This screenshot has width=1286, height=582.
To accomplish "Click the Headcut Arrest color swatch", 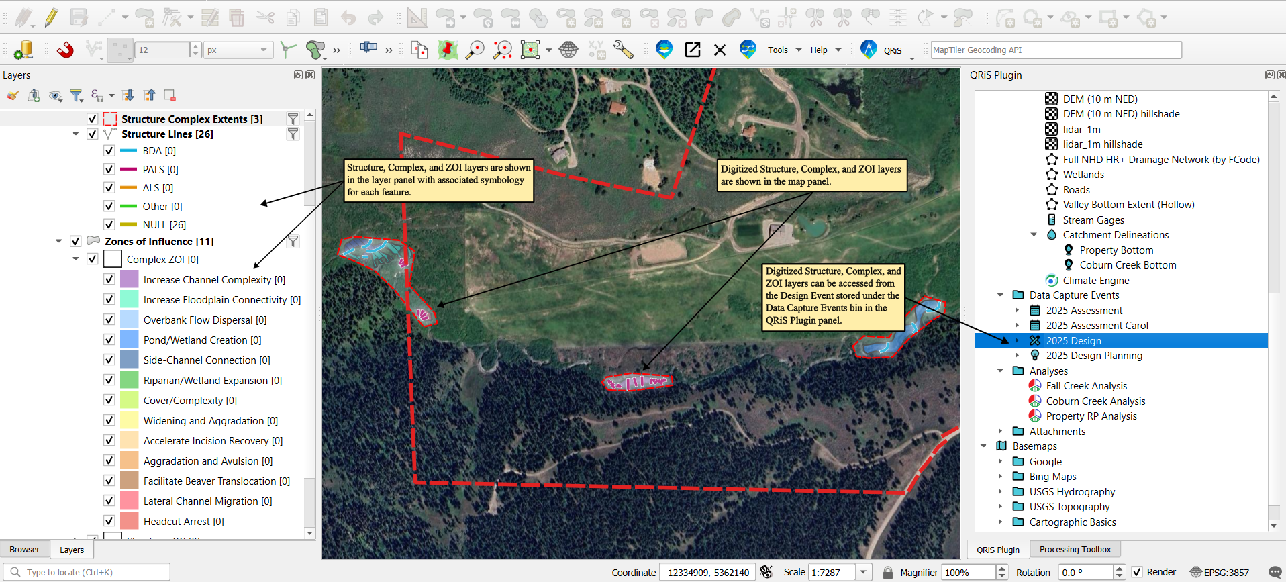I will (129, 522).
